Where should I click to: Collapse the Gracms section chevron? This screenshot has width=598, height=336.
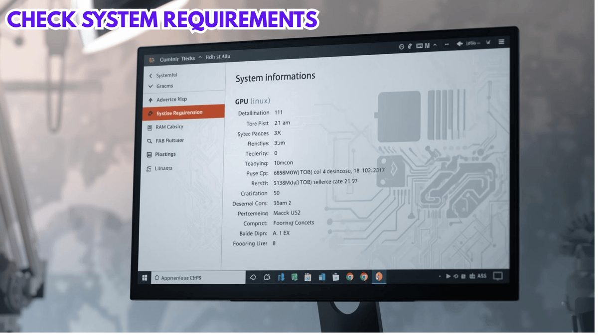click(150, 87)
